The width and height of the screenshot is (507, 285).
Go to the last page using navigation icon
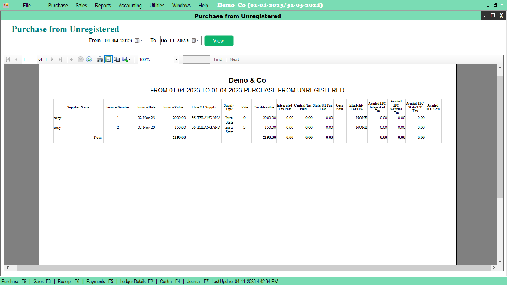(60, 59)
